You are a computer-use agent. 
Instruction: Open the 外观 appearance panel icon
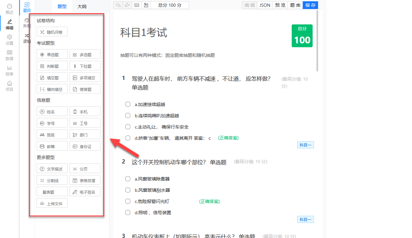27,23
